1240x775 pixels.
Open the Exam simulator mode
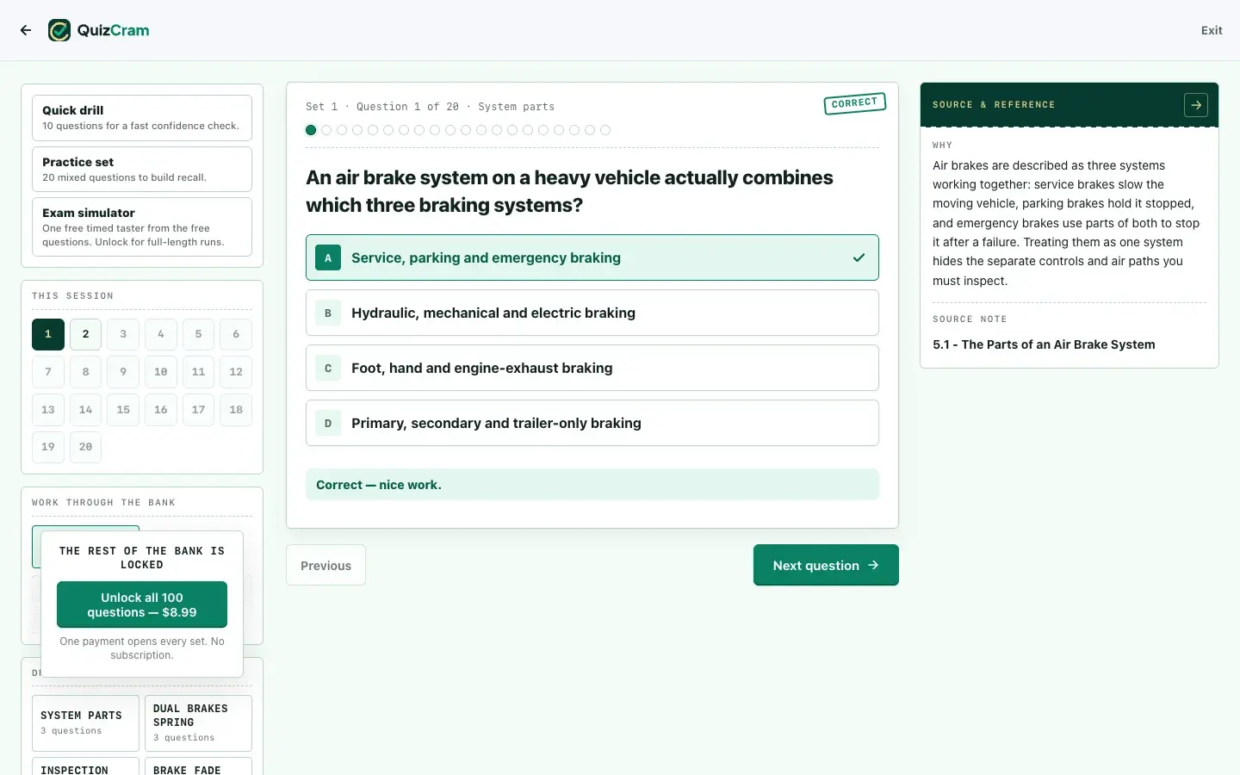pyautogui.click(x=142, y=227)
